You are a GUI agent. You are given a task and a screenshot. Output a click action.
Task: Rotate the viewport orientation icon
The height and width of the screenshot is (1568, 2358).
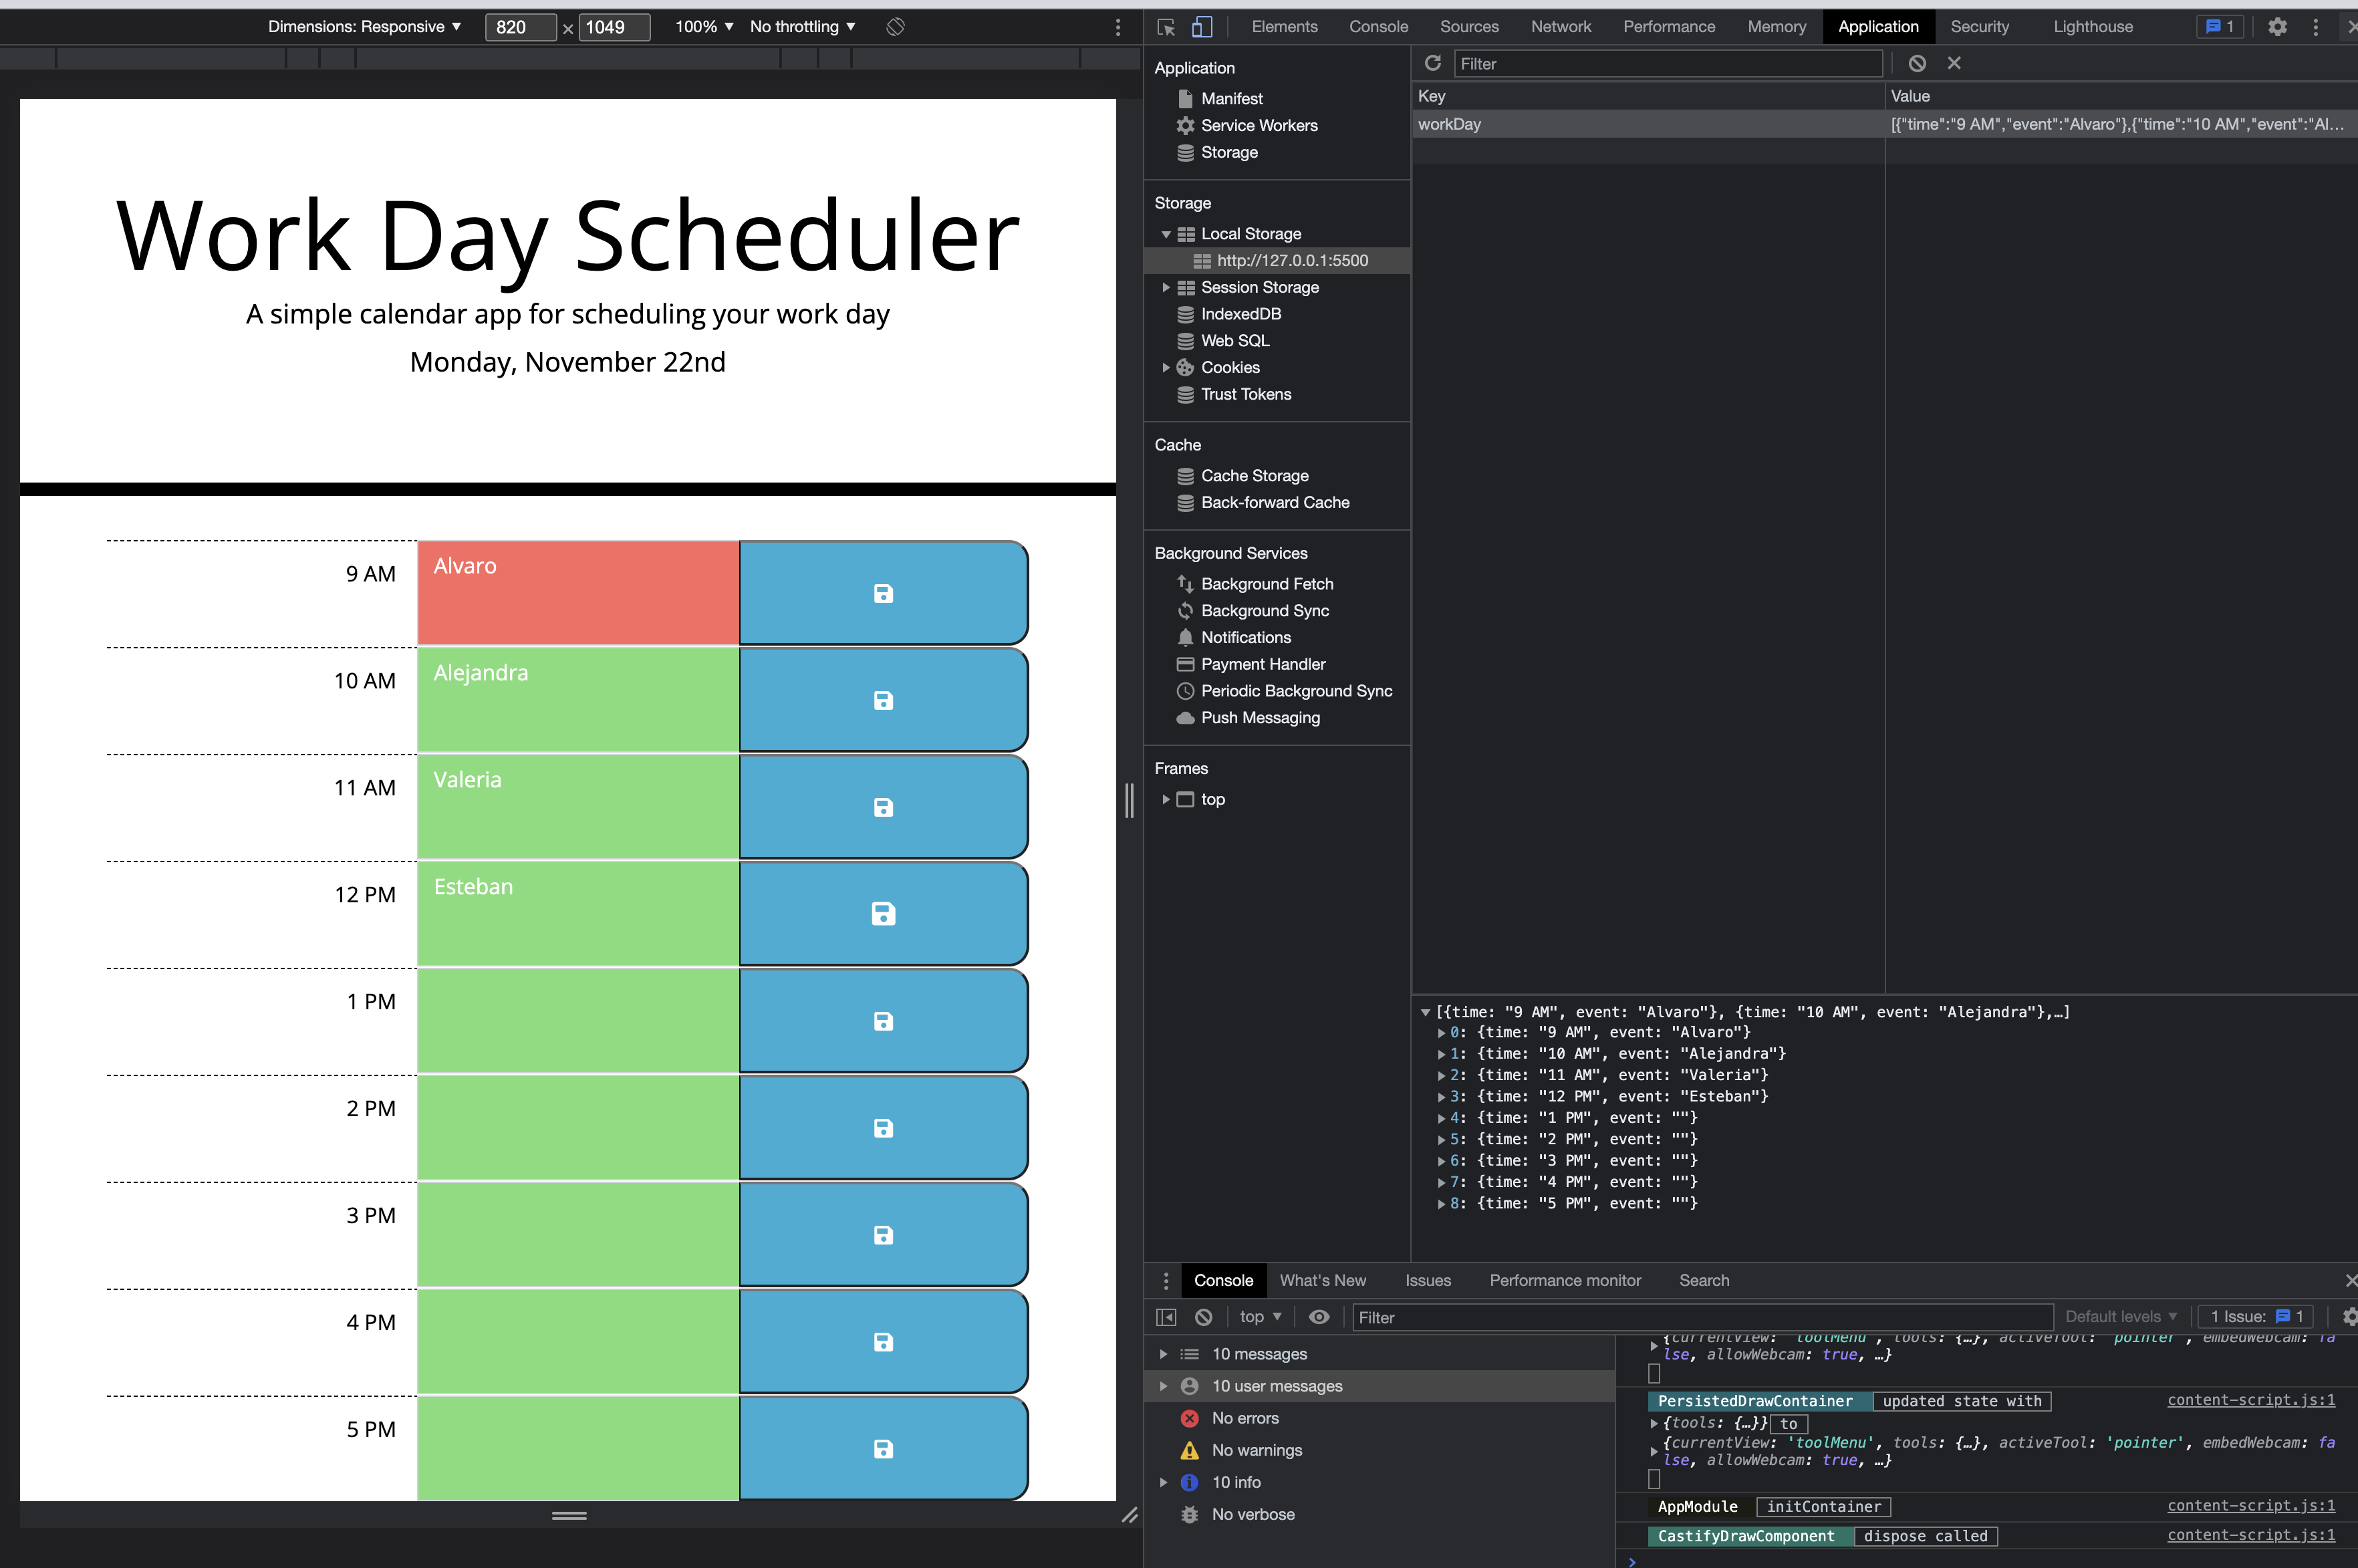coord(895,27)
